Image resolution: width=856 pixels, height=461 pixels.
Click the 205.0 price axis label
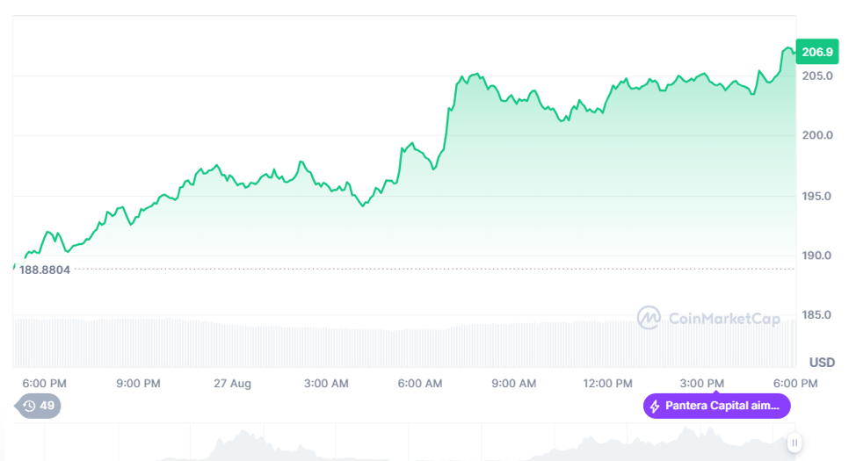[816, 76]
